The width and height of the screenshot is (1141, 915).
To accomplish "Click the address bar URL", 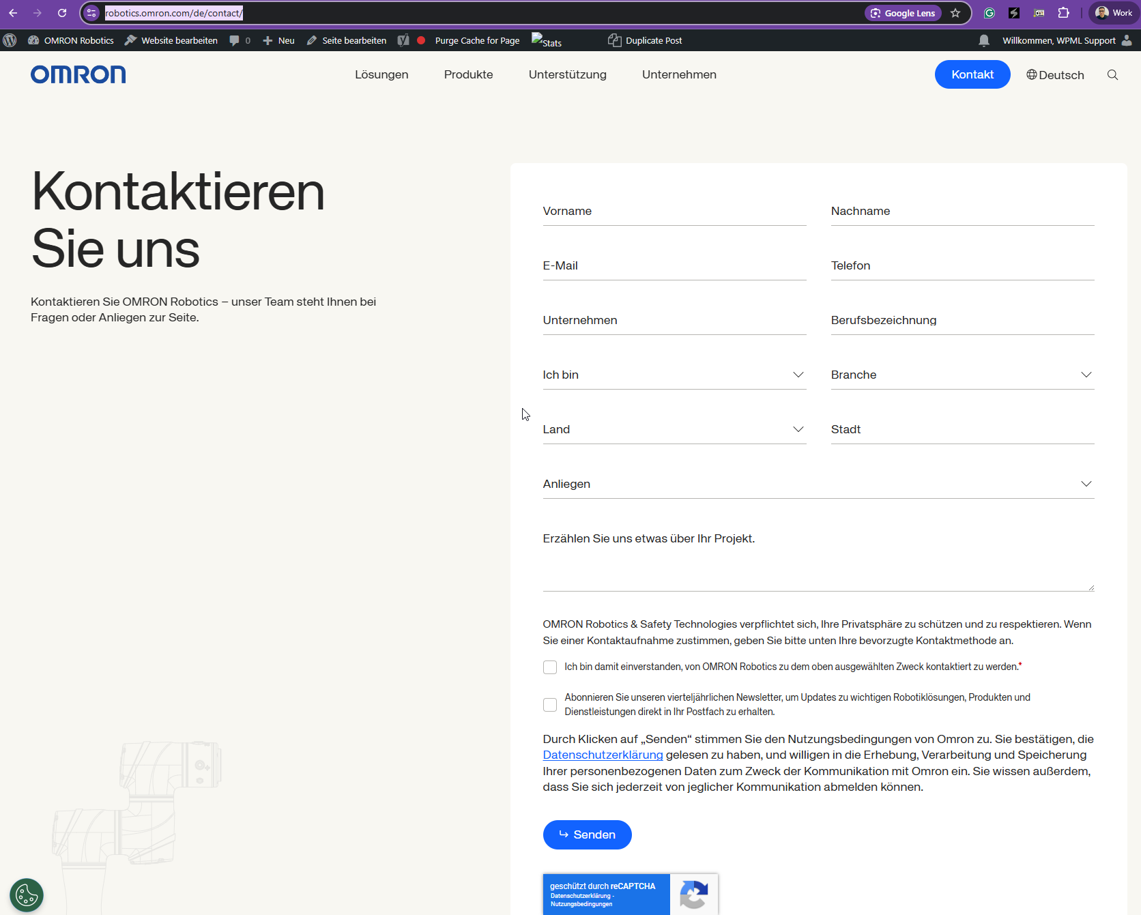I will point(174,13).
